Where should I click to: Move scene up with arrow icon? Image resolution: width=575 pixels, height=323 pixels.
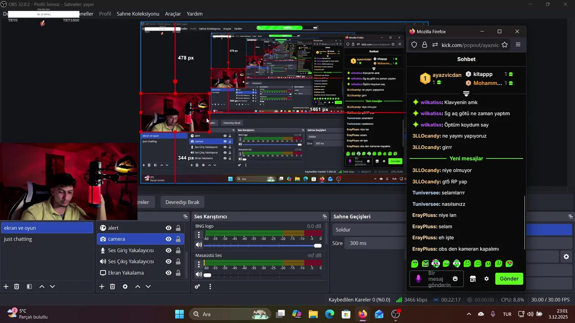[42, 286]
